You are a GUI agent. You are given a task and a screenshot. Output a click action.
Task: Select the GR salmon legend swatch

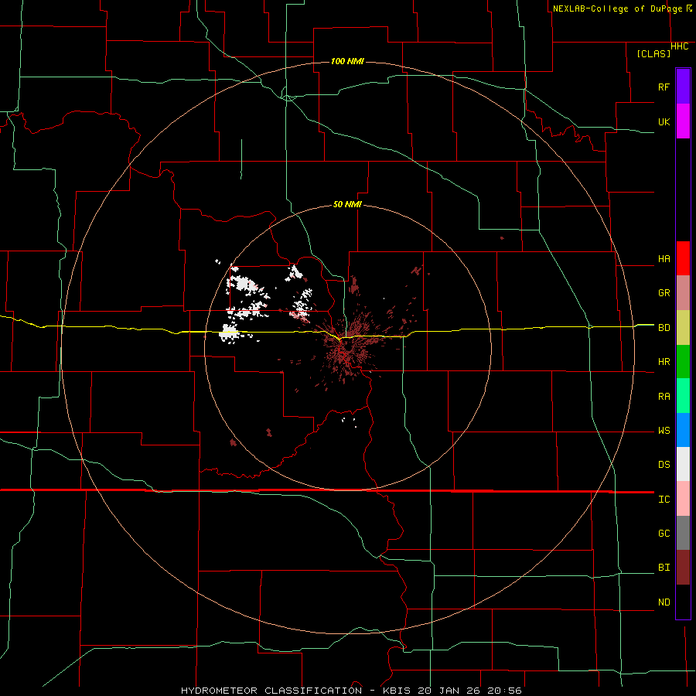[x=683, y=293]
